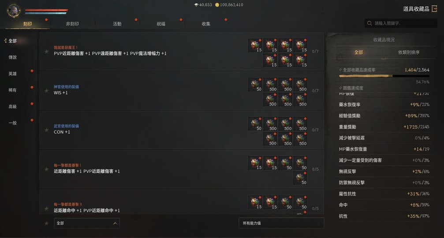Viewport: 444px width, 238px height.
Task: Toggle favorite star for 武官使用的裝備 CON +1
Action: (x=46, y=130)
